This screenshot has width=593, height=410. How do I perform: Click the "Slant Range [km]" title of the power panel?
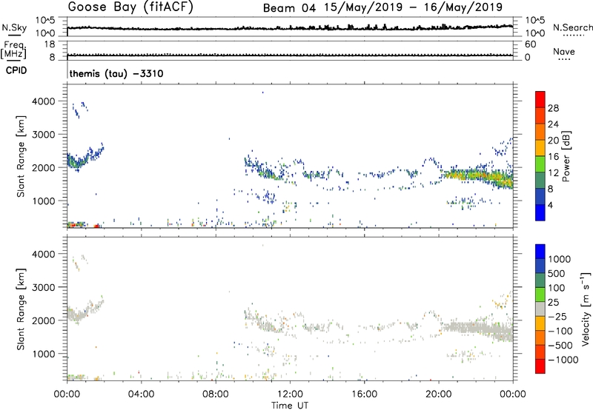tap(21, 156)
